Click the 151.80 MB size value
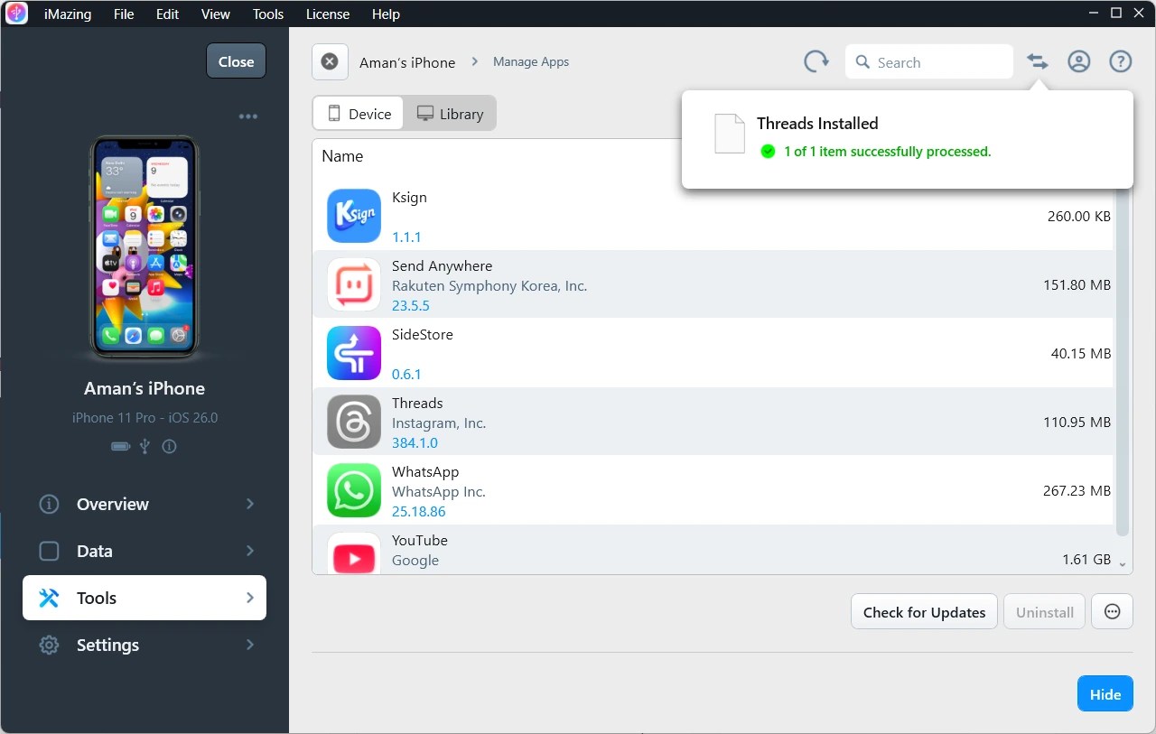Image resolution: width=1156 pixels, height=734 pixels. click(x=1077, y=285)
